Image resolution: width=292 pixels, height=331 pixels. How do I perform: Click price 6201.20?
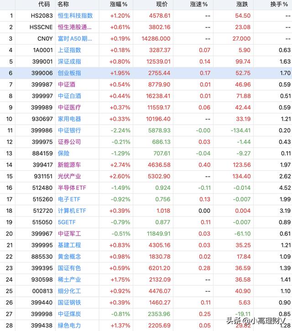(160, 268)
